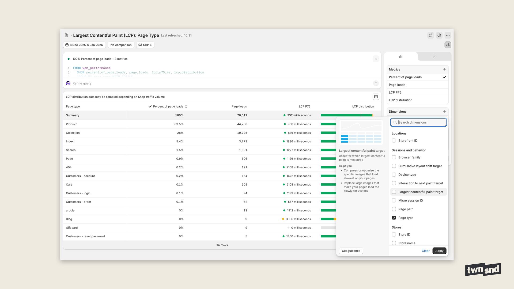Viewport: 514px width, 289px height.
Task: Tick the Browser family checkbox
Action: [394, 157]
